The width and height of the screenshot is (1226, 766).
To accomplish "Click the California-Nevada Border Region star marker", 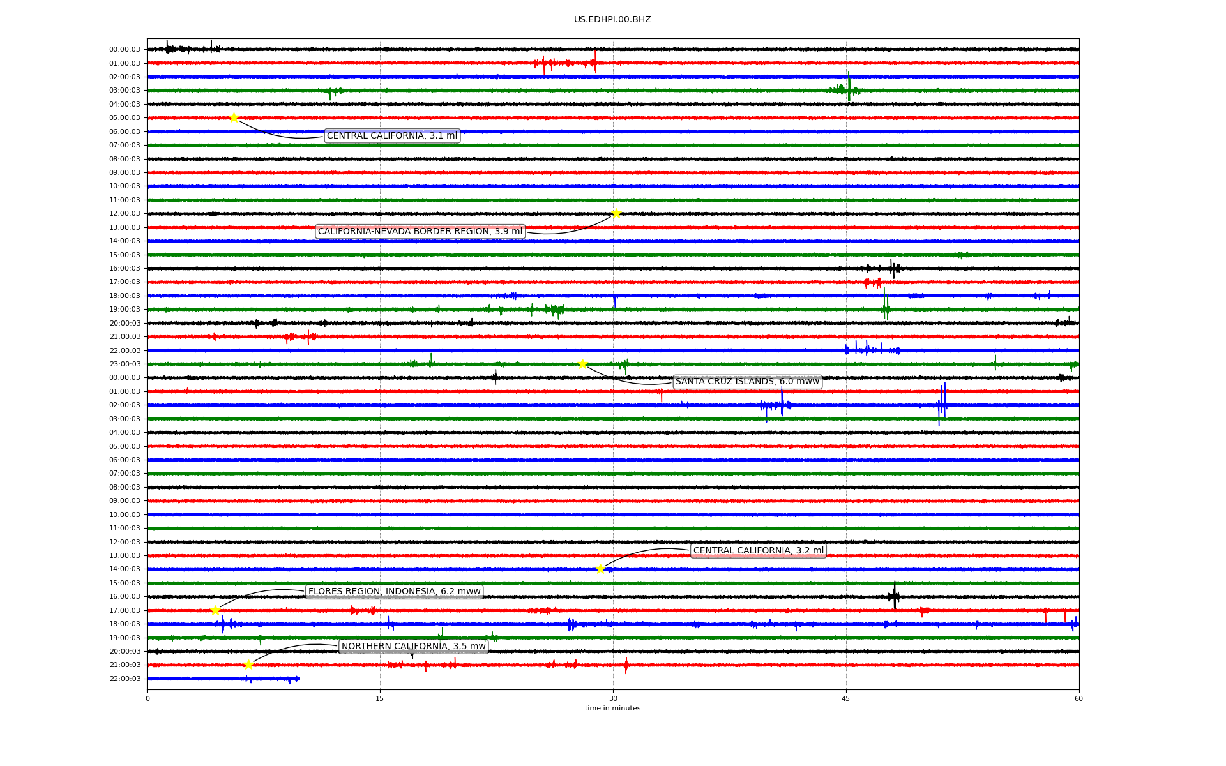I will pyautogui.click(x=616, y=213).
